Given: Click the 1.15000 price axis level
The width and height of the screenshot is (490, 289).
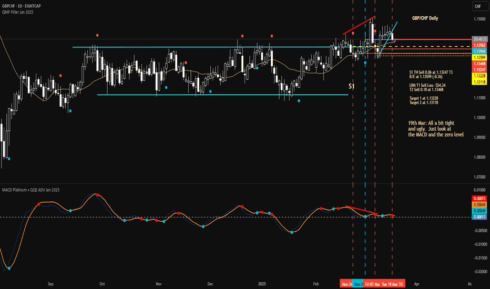Looking at the screenshot, I should point(479,19).
